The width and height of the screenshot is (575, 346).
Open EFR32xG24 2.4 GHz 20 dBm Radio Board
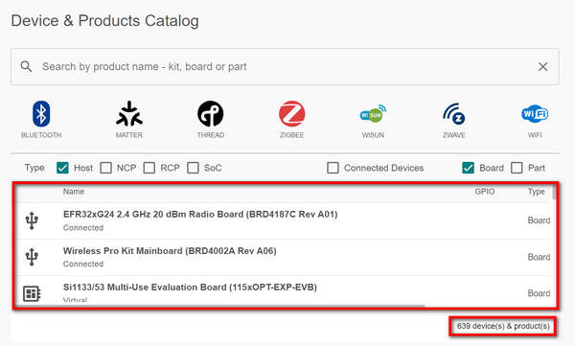pos(200,215)
